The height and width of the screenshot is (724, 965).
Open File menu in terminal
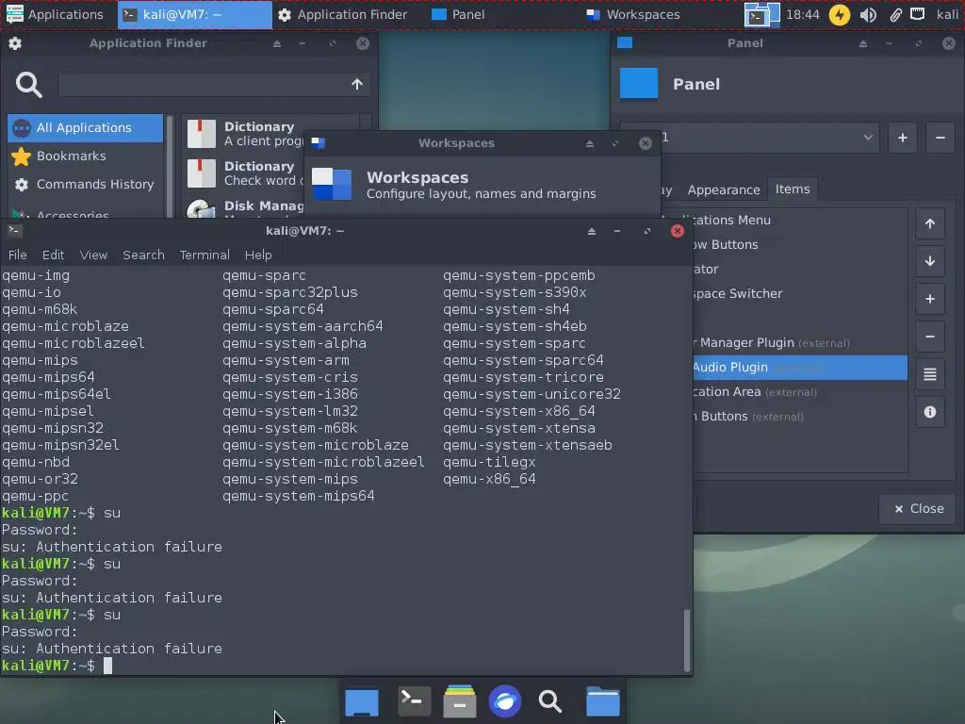click(17, 255)
